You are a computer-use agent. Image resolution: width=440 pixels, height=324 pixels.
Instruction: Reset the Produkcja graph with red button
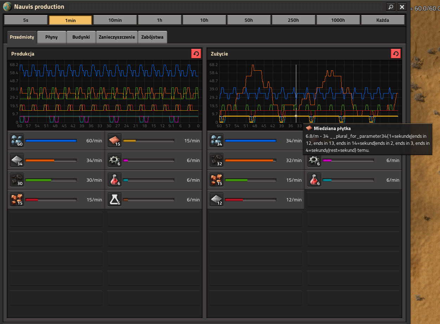196,54
